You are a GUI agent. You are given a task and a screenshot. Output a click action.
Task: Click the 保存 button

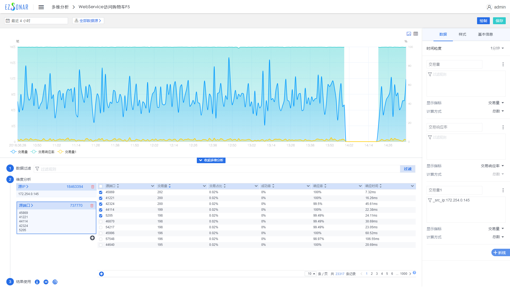pos(499,21)
